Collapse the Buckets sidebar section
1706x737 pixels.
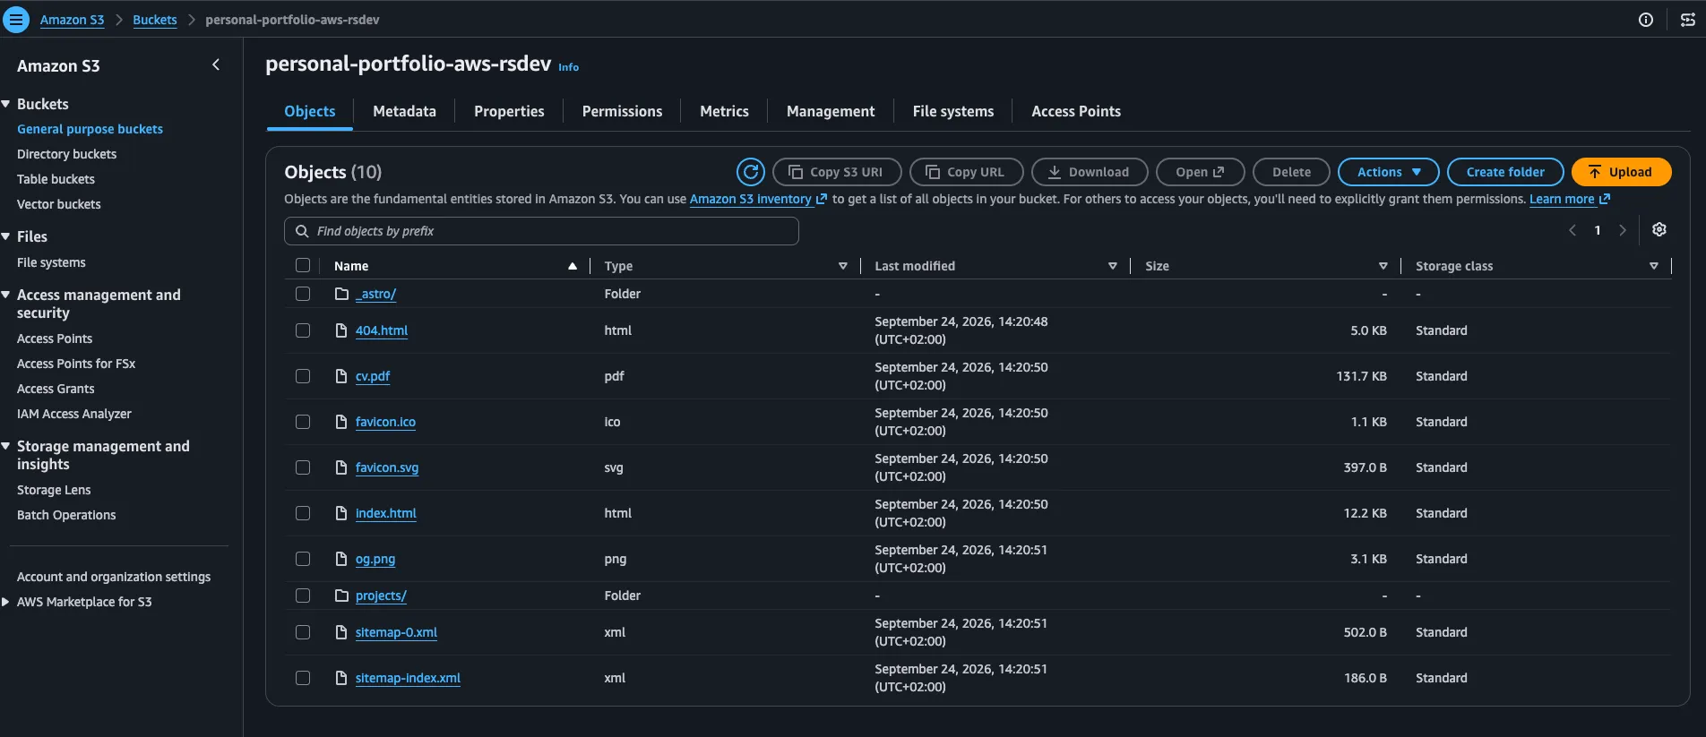tap(5, 104)
